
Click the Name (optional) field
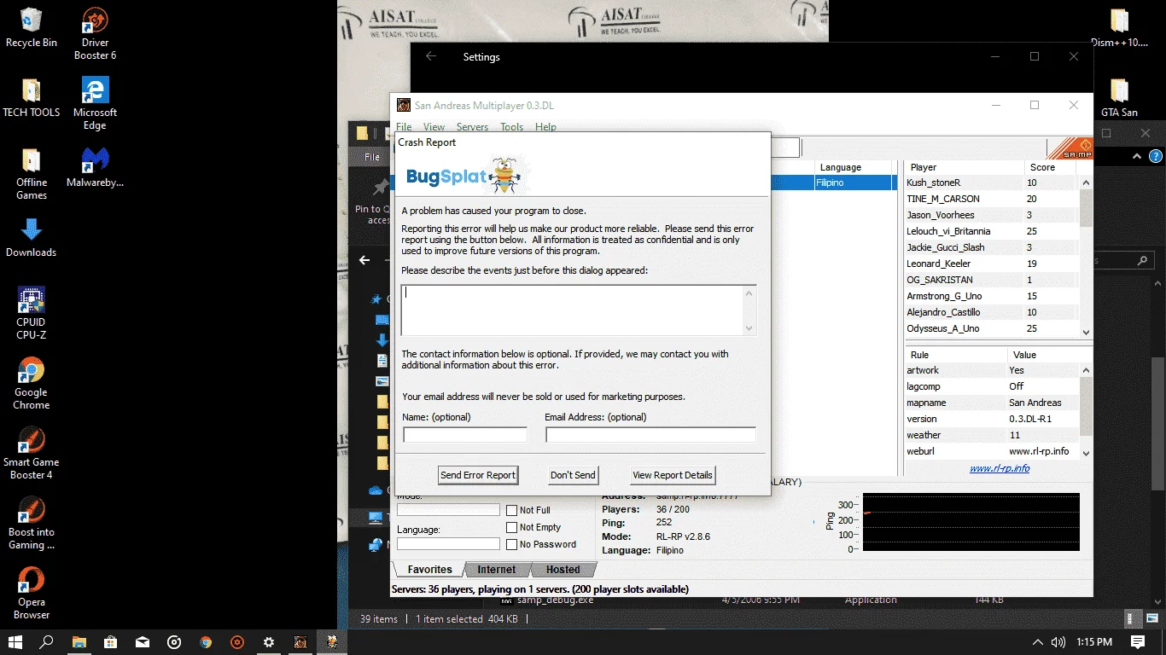465,435
